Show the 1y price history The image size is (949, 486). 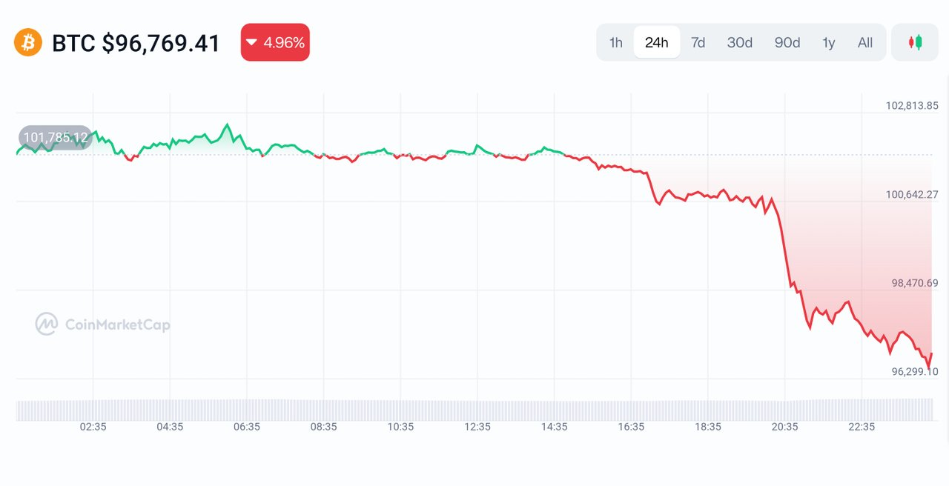tap(828, 42)
